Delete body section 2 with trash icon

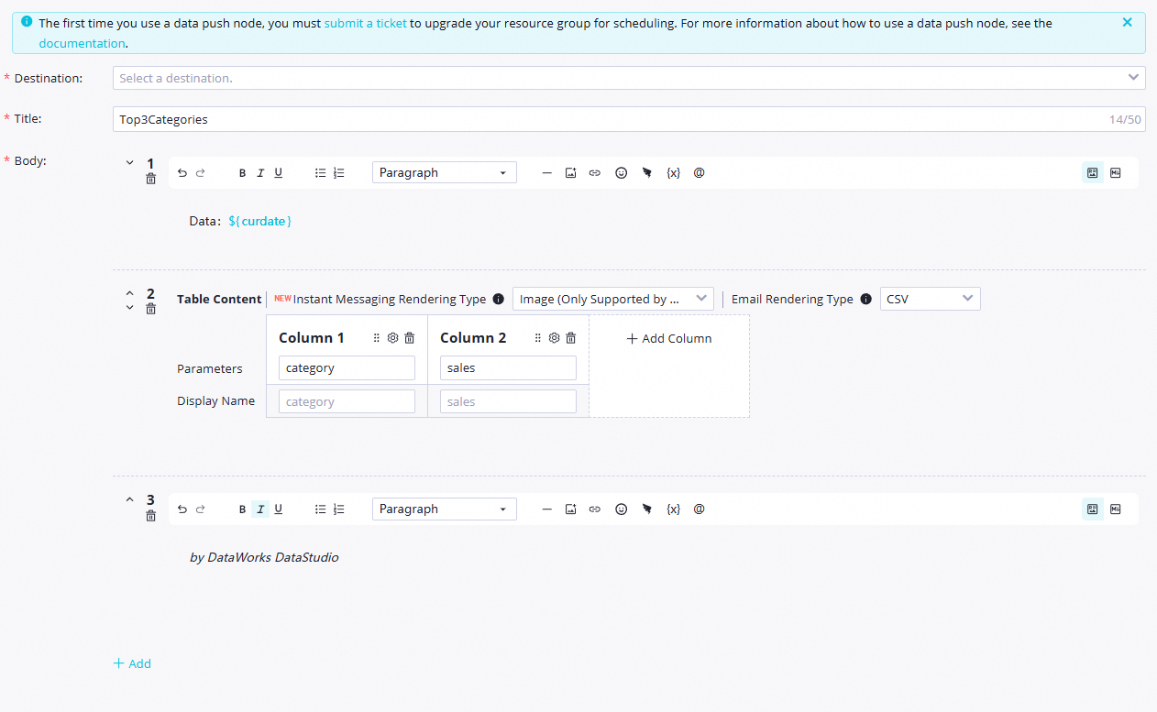tap(151, 309)
